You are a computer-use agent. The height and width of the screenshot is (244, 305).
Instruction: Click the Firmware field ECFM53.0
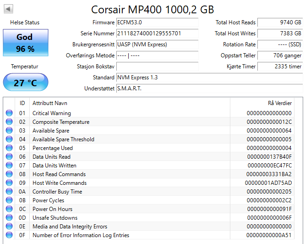(157, 22)
